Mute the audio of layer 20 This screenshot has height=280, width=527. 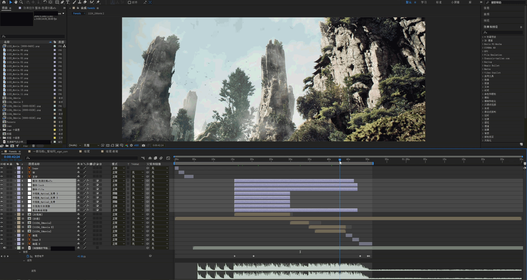(x=5, y=248)
